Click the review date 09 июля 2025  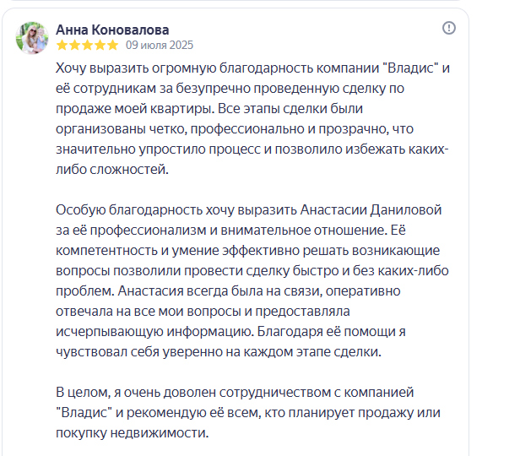[160, 45]
